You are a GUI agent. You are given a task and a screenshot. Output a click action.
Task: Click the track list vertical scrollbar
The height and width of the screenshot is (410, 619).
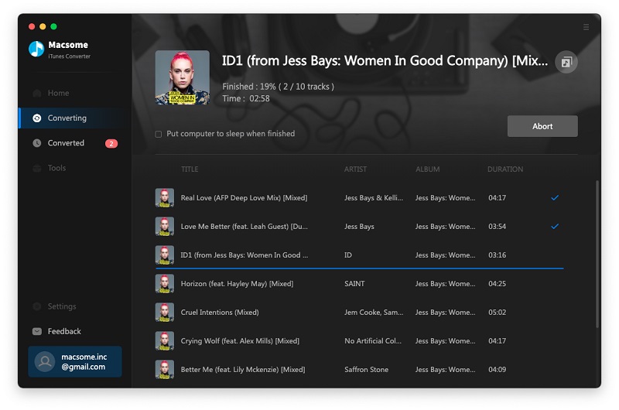[x=597, y=254]
